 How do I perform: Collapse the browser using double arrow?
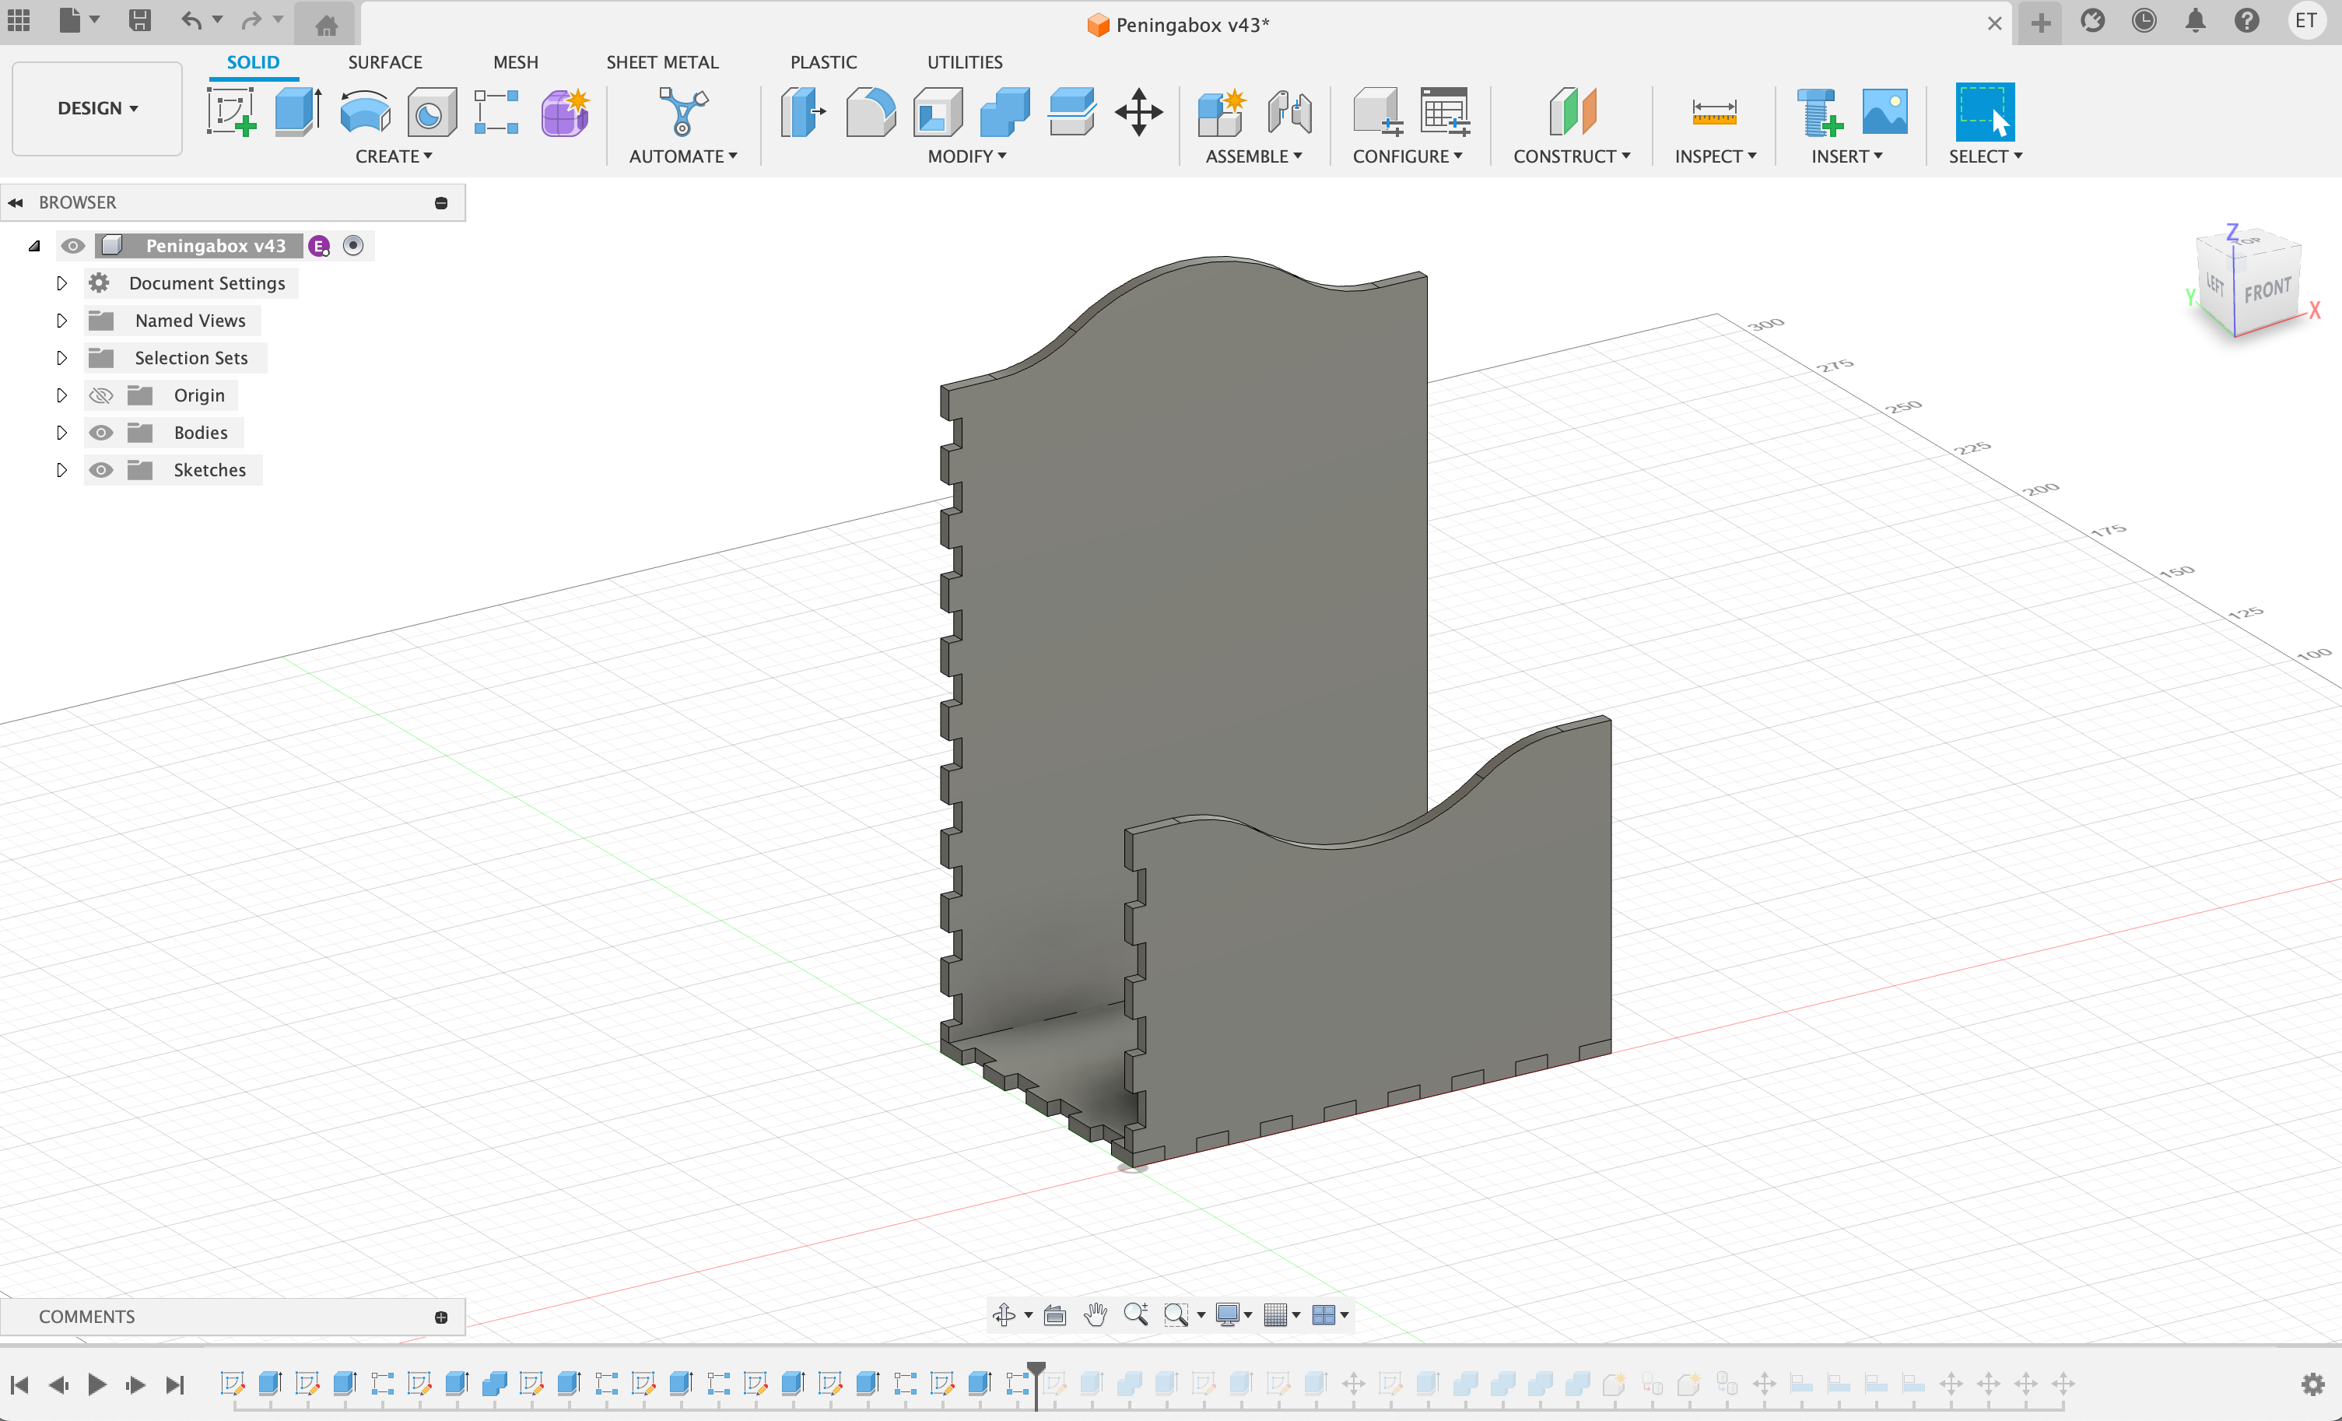tap(16, 202)
